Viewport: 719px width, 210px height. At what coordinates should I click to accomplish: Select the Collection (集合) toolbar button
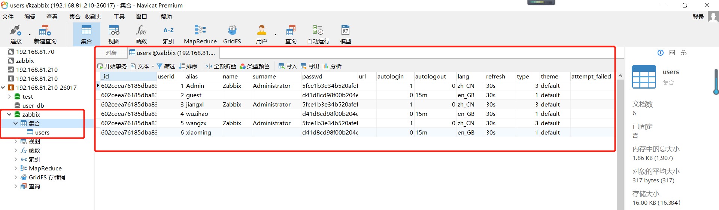pos(87,34)
